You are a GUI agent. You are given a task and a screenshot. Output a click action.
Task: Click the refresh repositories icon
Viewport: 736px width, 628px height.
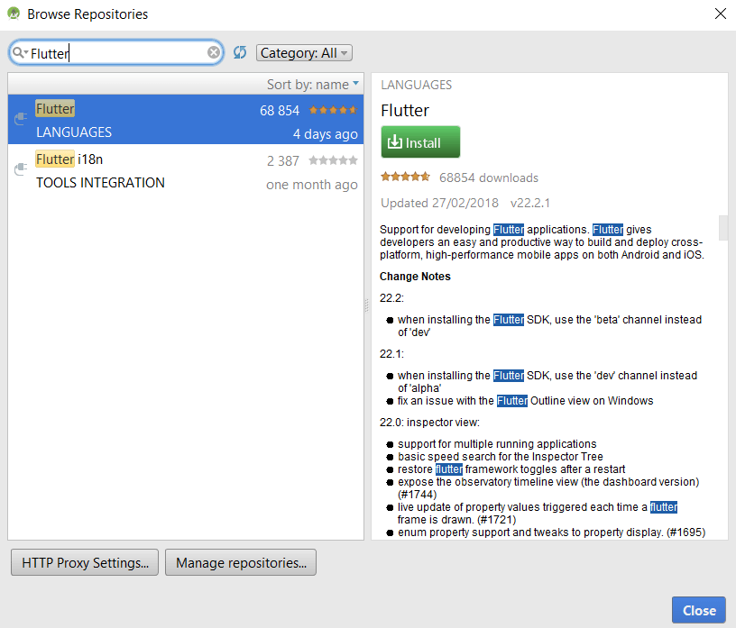240,53
